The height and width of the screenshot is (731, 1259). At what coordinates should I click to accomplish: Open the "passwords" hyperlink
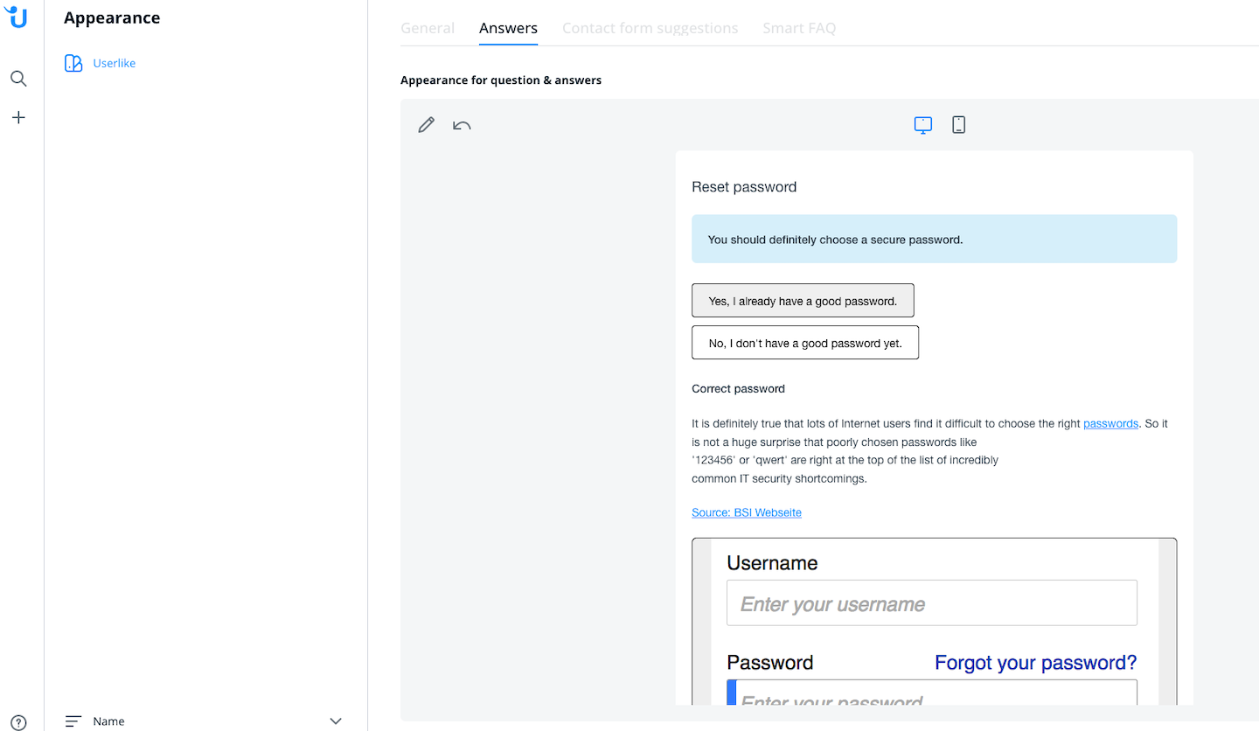[x=1110, y=423]
